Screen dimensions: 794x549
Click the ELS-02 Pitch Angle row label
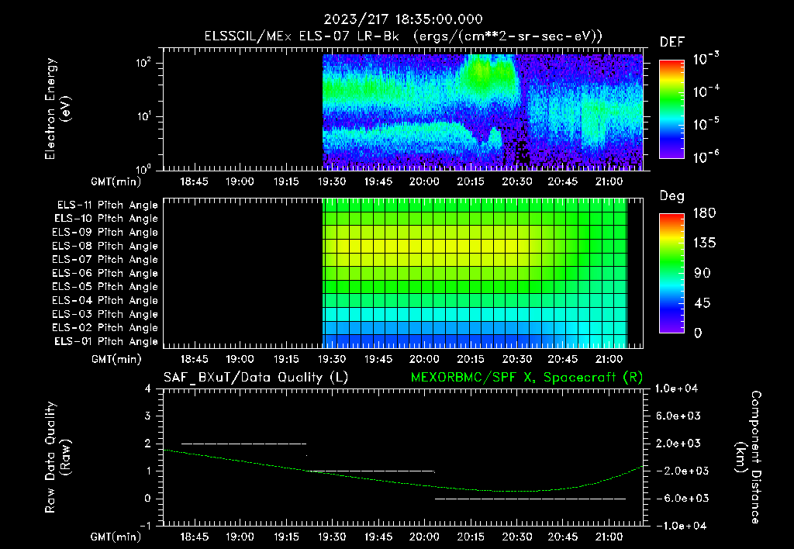tap(105, 328)
